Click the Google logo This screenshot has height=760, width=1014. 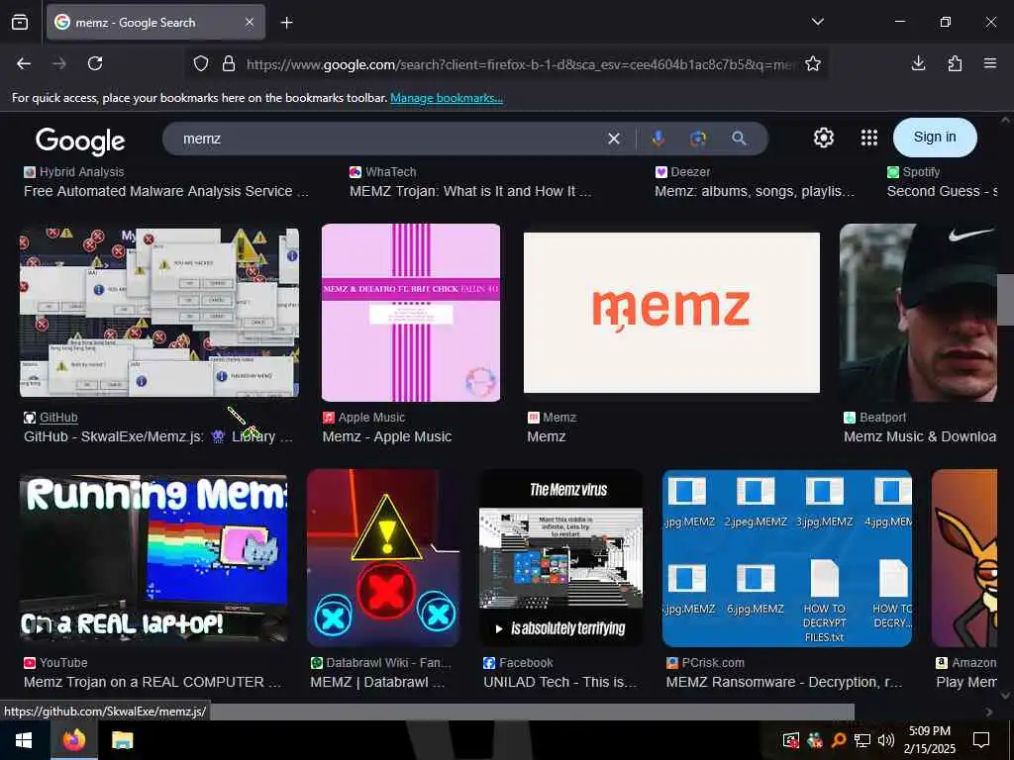(x=80, y=141)
